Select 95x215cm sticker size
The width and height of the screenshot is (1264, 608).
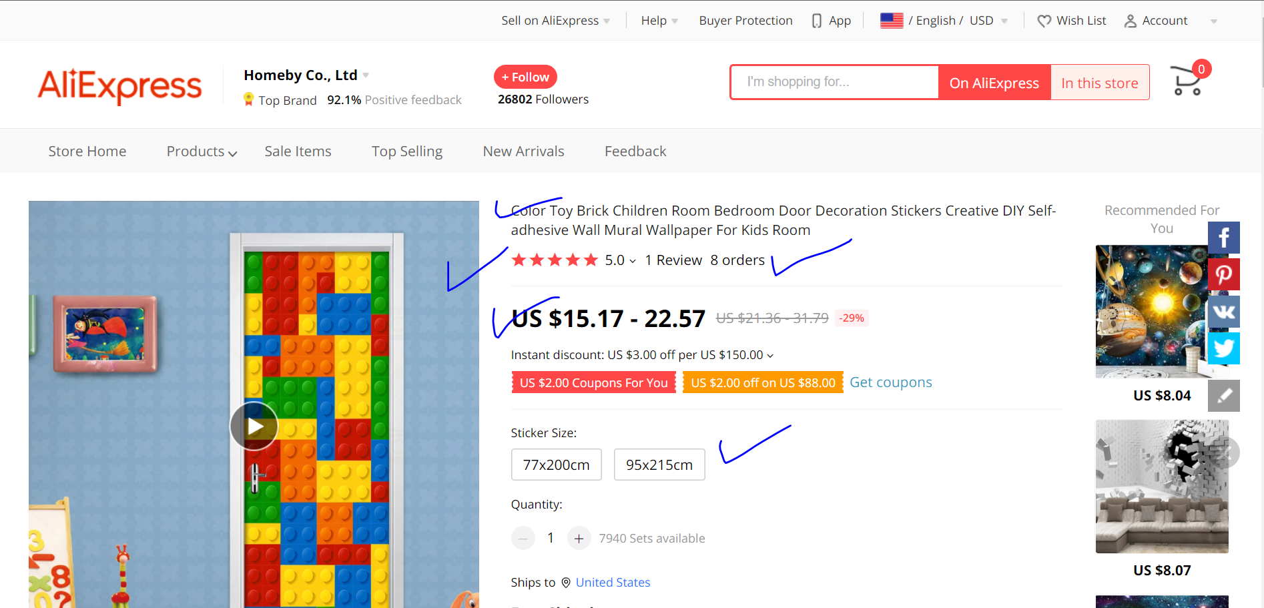(x=659, y=465)
